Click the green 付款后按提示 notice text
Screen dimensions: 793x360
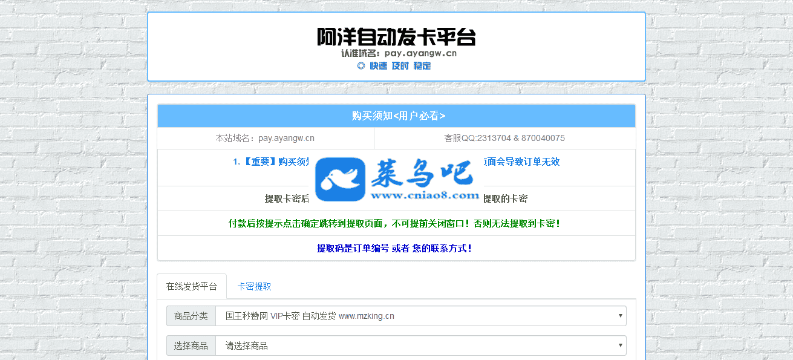tap(394, 223)
